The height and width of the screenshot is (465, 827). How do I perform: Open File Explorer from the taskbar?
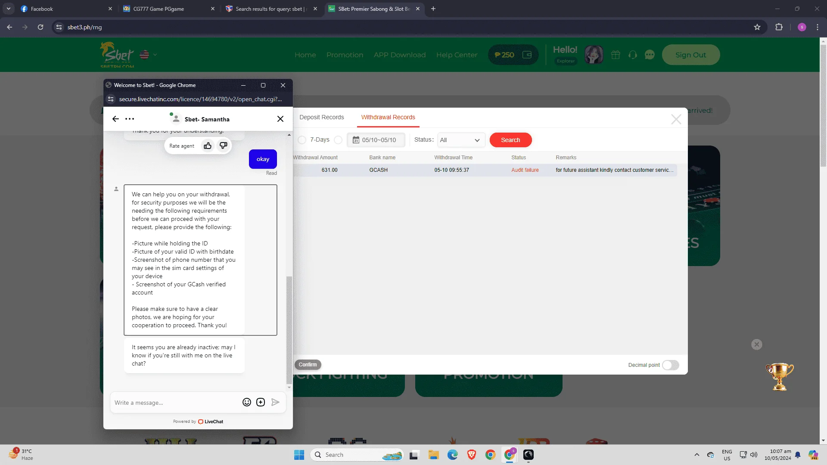(x=433, y=455)
